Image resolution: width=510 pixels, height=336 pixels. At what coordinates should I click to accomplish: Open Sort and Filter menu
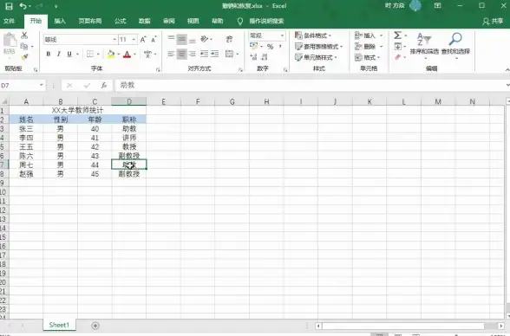tap(424, 45)
